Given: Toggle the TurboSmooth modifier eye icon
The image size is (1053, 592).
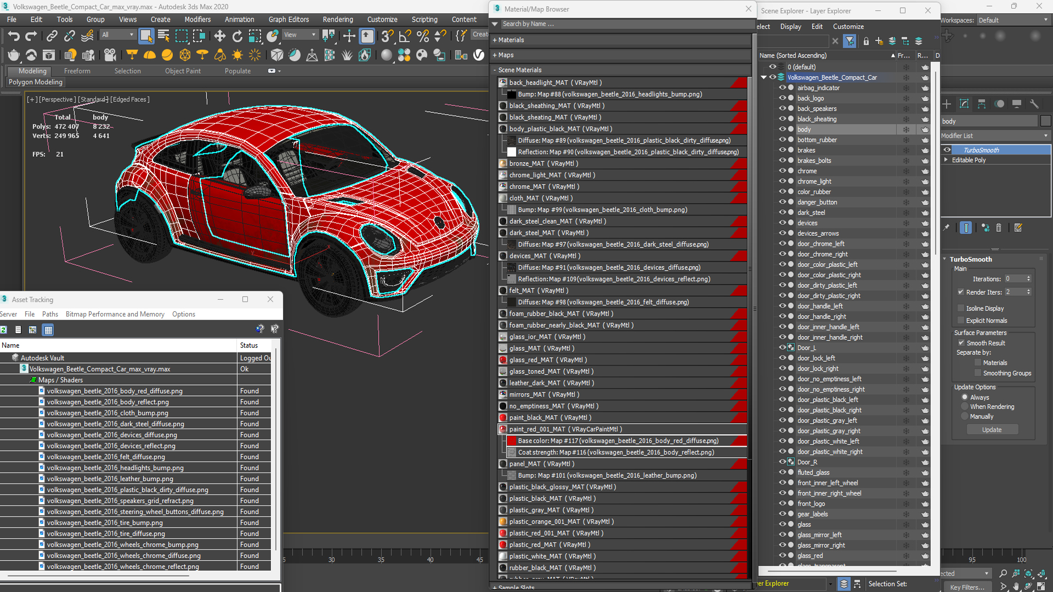Looking at the screenshot, I should coord(947,150).
